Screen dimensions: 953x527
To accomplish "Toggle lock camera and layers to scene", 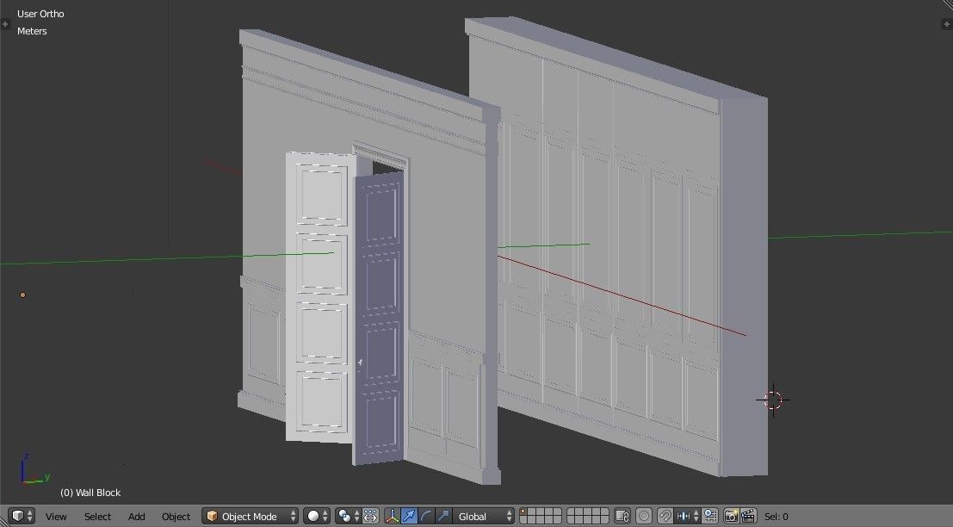I will [x=622, y=516].
